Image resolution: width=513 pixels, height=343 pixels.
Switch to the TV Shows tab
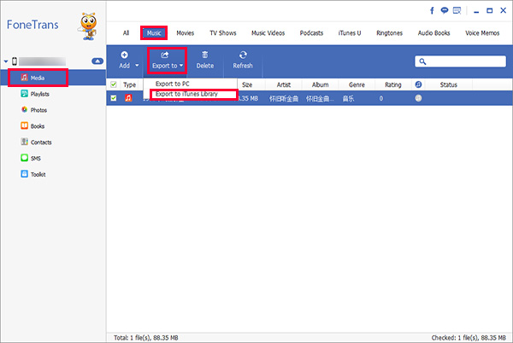(x=223, y=33)
